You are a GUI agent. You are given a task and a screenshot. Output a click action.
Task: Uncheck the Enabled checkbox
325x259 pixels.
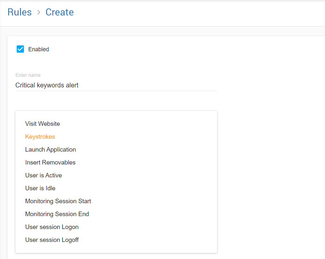(20, 49)
